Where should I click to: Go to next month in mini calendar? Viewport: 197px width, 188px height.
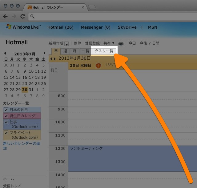tap(44, 53)
